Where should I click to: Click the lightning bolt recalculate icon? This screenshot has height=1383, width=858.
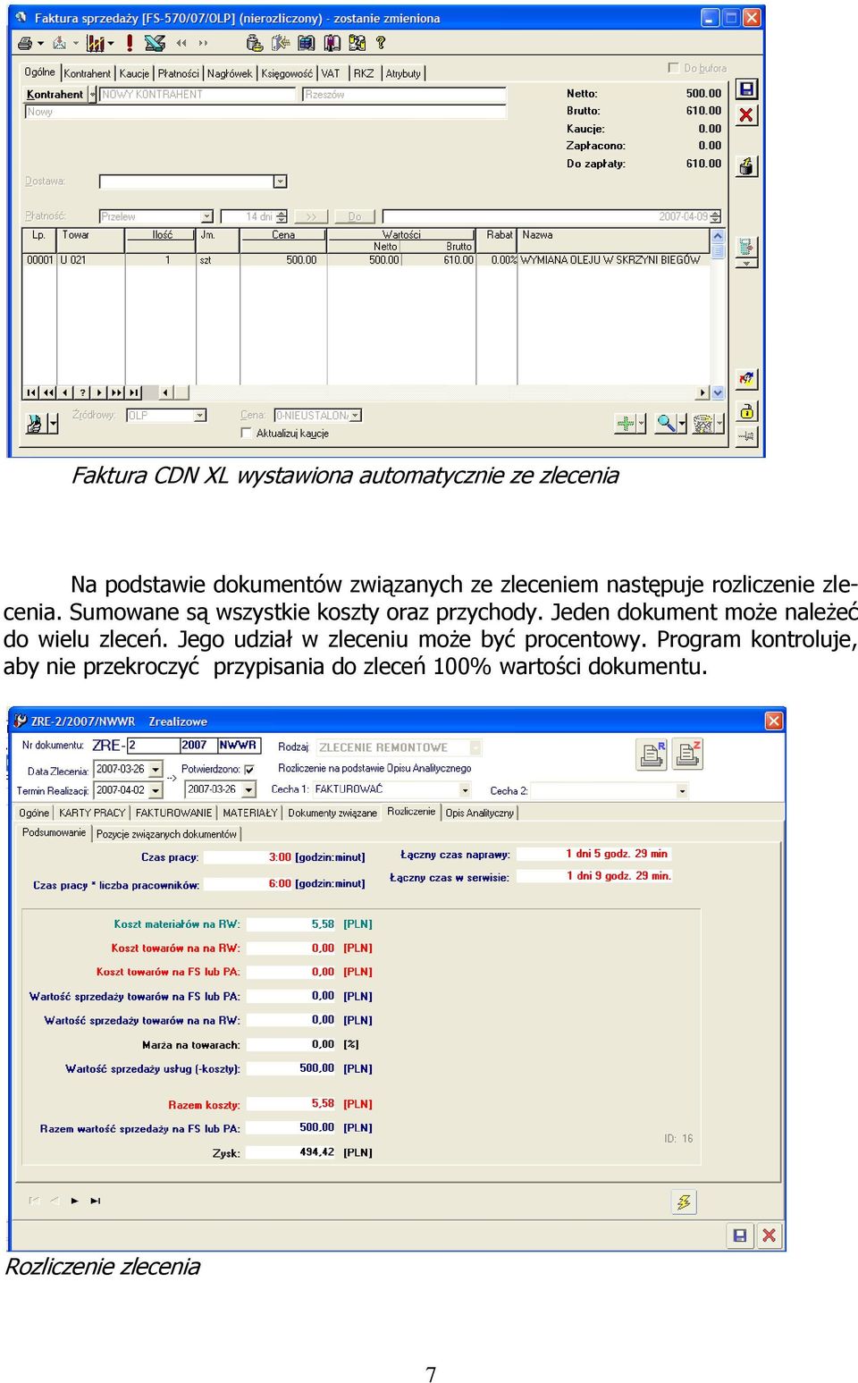(684, 1202)
